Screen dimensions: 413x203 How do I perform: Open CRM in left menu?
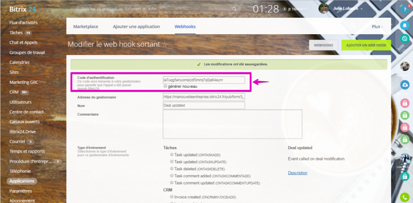(x=14, y=93)
